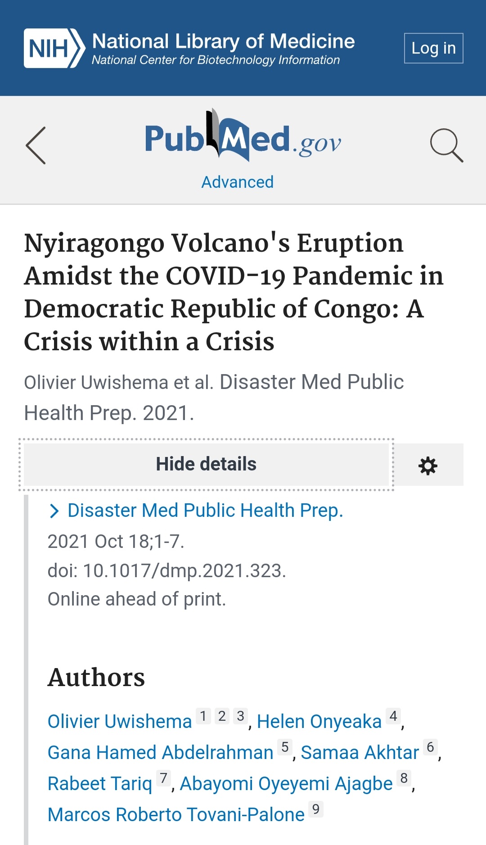
Task: Open author Rabeet Tariq
Action: click(100, 783)
